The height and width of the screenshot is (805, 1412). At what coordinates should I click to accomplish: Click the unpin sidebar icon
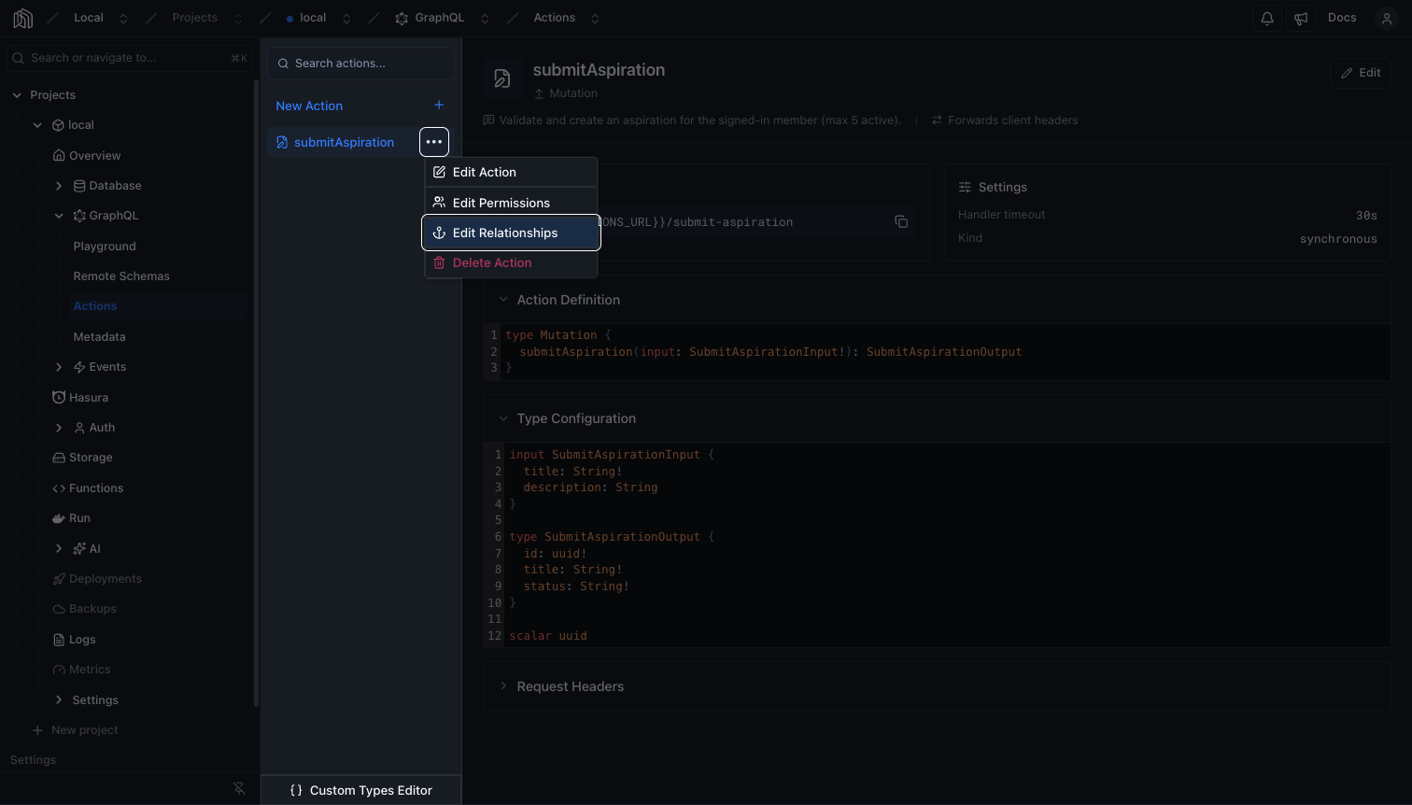[x=239, y=789]
